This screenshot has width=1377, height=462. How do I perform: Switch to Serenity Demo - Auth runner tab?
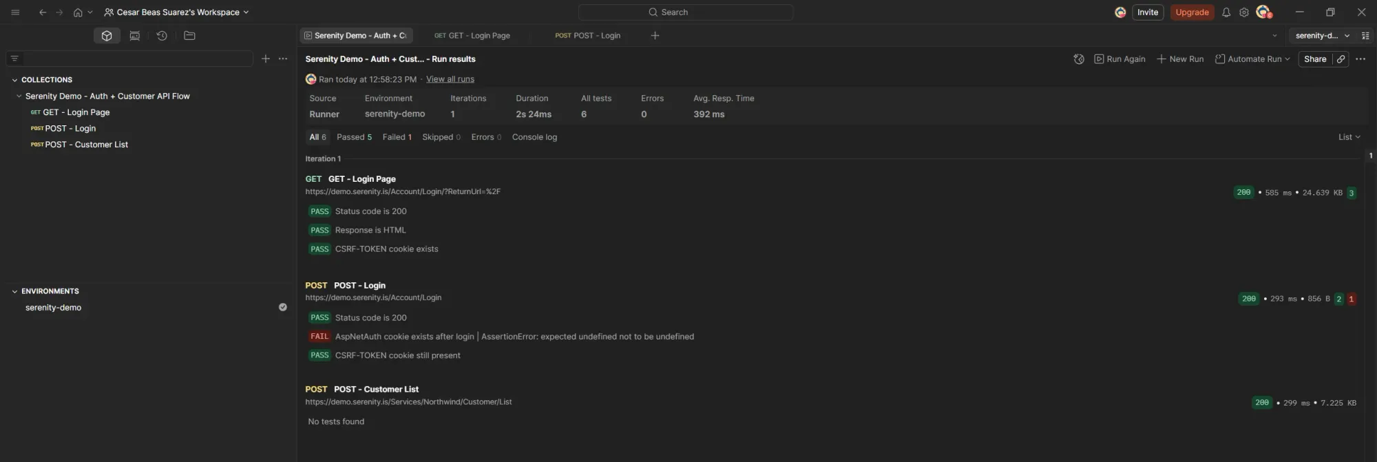(356, 36)
